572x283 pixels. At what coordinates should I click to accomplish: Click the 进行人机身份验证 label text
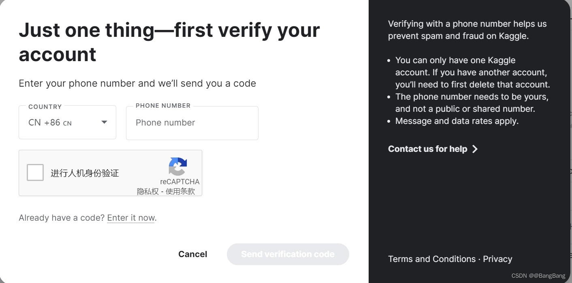click(85, 173)
